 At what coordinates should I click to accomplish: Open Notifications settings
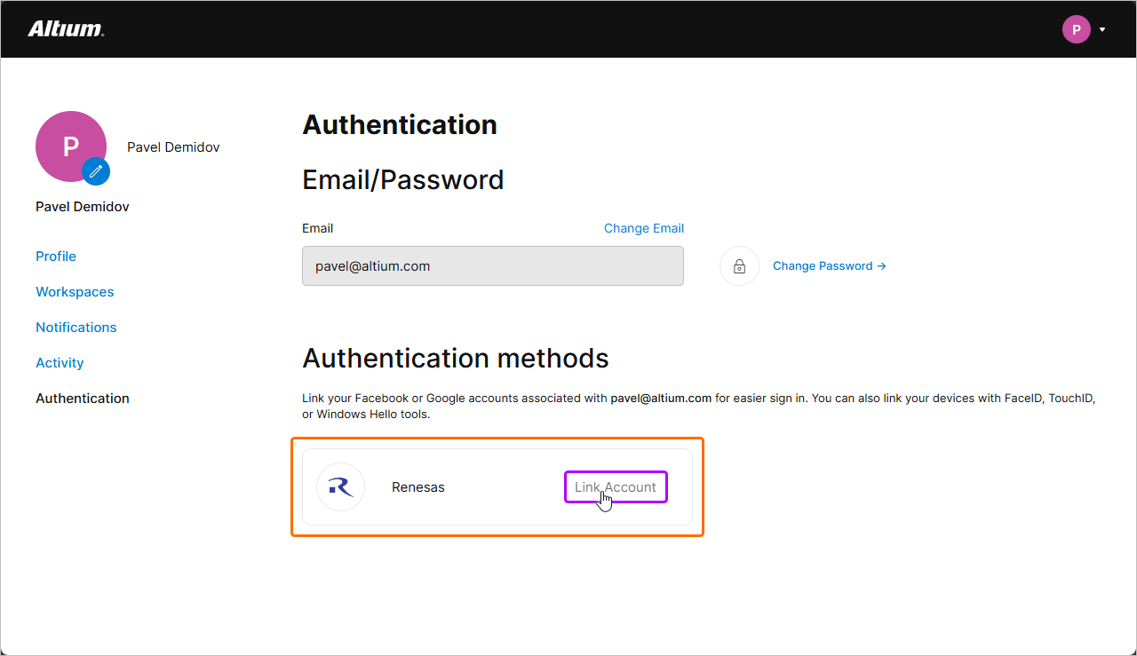click(x=76, y=327)
